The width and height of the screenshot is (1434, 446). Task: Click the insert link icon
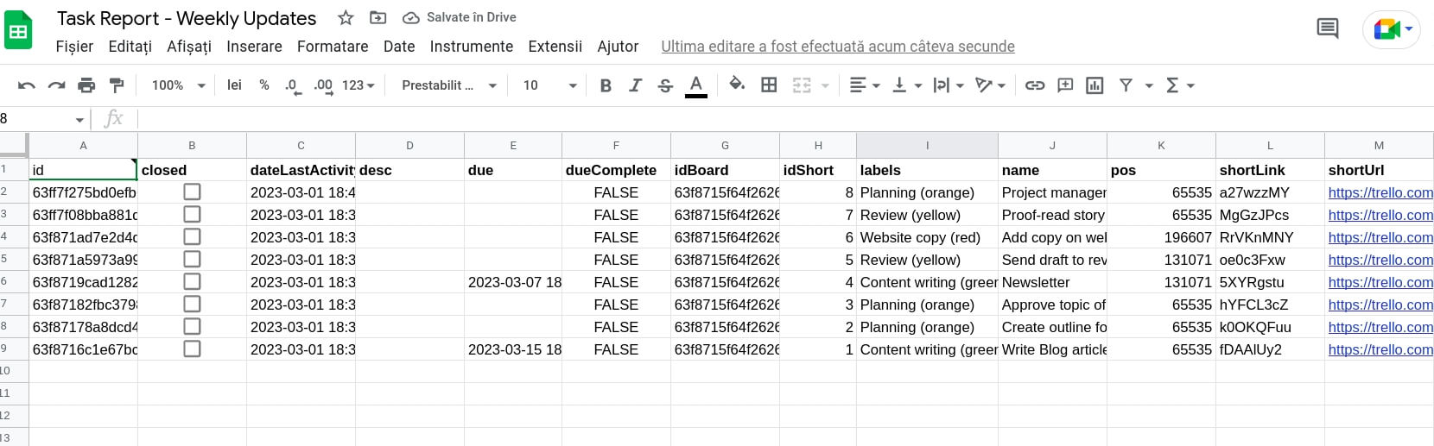[1035, 85]
